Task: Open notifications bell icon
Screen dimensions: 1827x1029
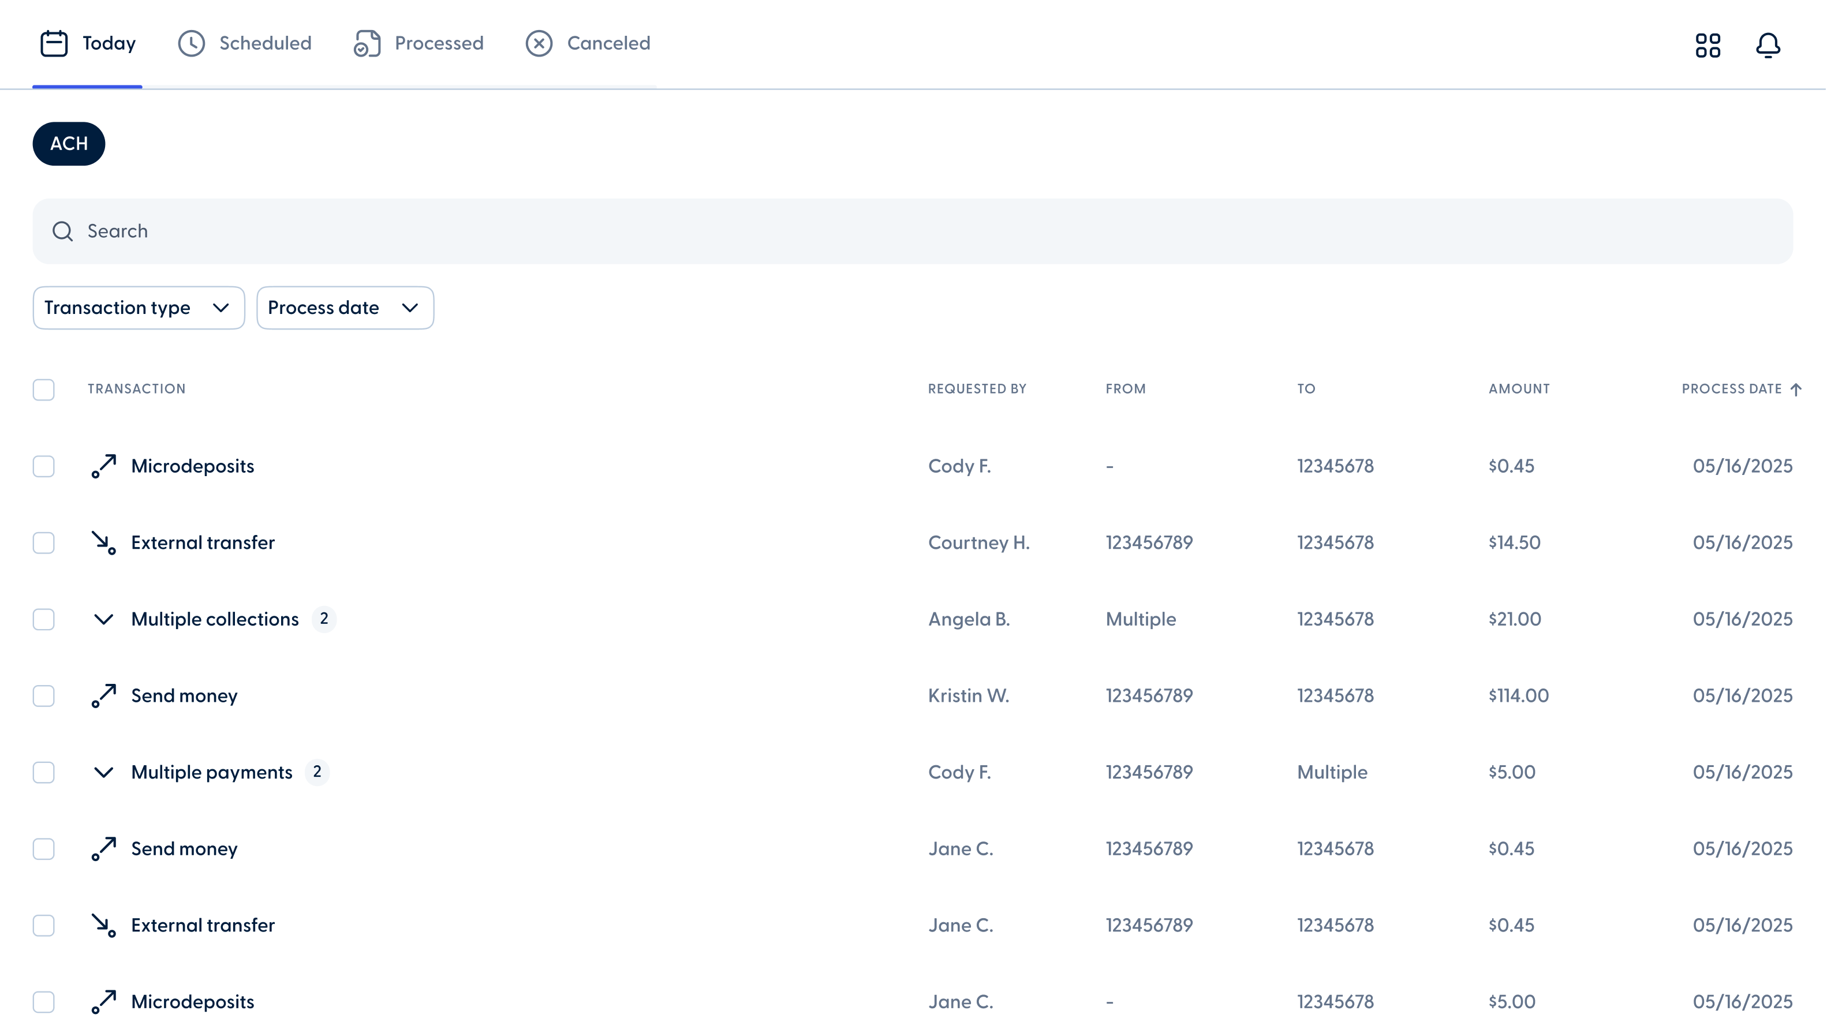Action: 1768,46
